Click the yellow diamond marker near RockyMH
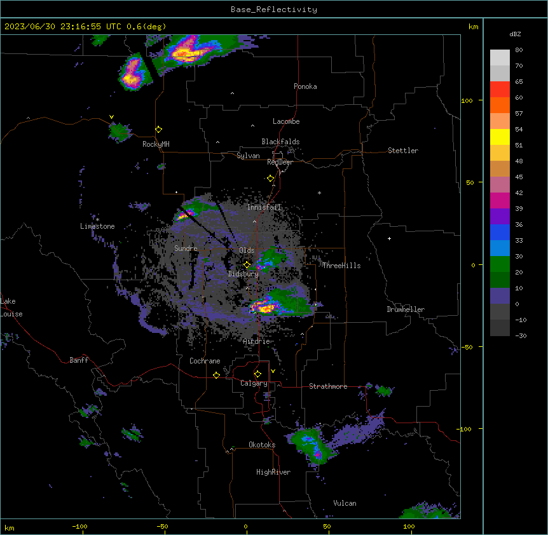 point(158,130)
